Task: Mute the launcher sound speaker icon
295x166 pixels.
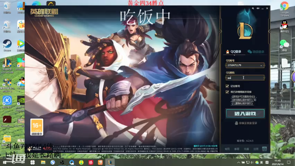Action: [258, 8]
